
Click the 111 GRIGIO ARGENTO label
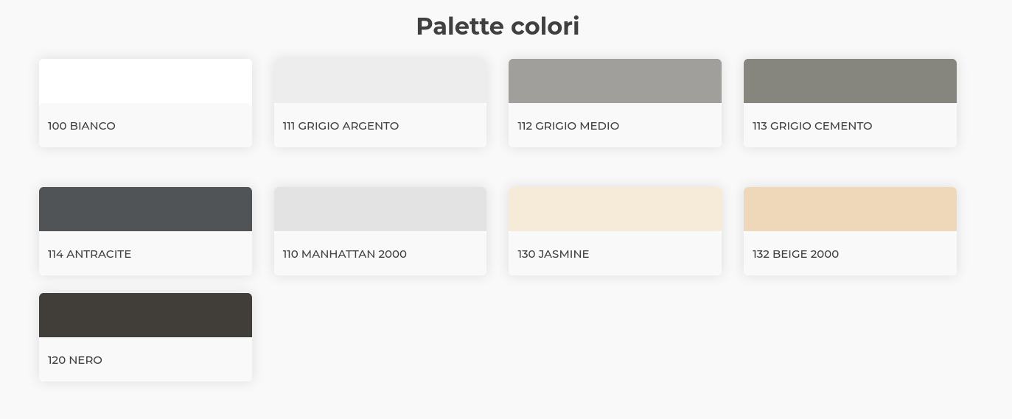(x=341, y=126)
